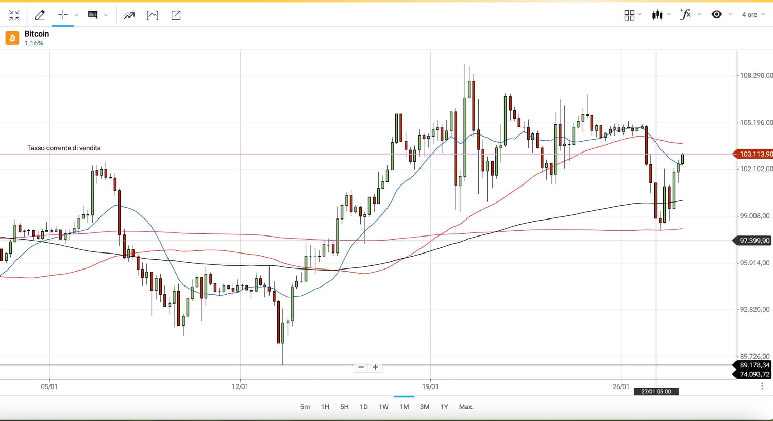Activate the crosshair cursor tool
Viewport: 773px width, 421px height.
pyautogui.click(x=63, y=15)
